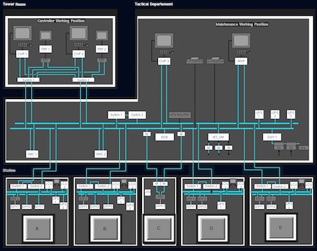Select Switch 2 beside VPN ROUTER
This screenshot has height=251, width=317.
[137, 115]
